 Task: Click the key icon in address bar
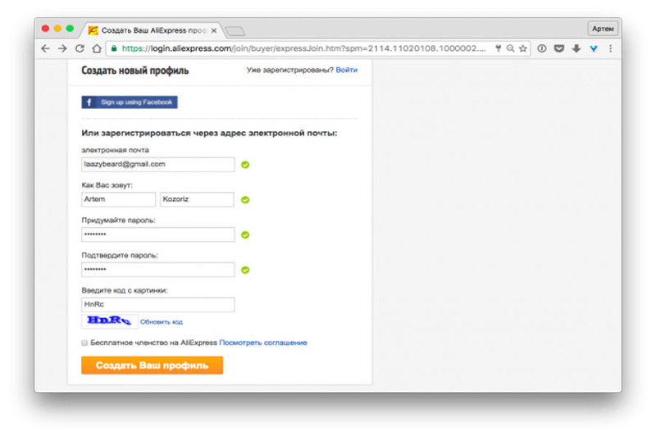tap(499, 48)
